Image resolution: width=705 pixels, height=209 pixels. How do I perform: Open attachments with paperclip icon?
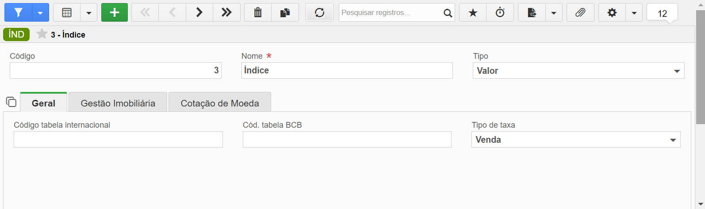click(x=580, y=13)
